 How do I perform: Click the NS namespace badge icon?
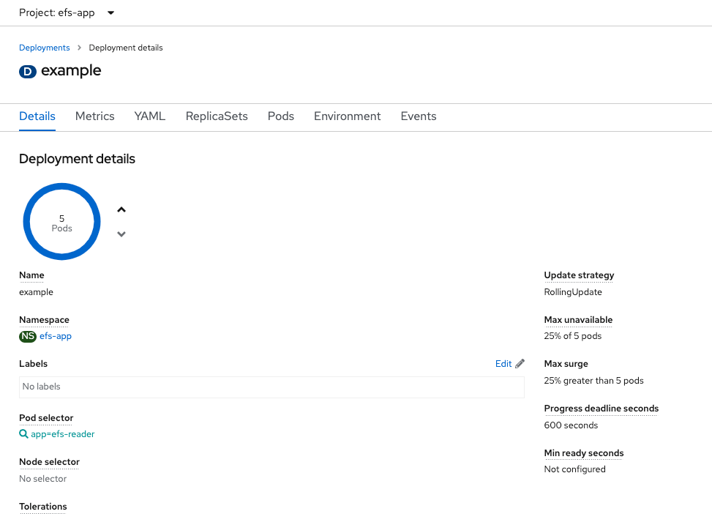point(28,336)
